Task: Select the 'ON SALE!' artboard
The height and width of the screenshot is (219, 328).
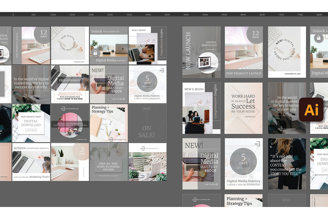Action: point(148,123)
